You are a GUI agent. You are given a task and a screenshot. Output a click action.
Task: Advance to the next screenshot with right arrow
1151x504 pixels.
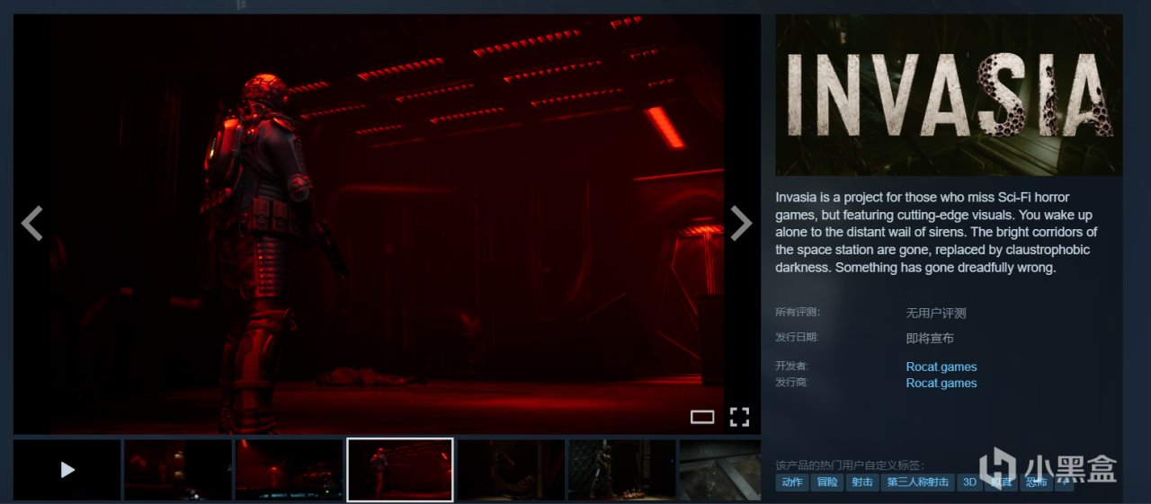click(x=741, y=224)
